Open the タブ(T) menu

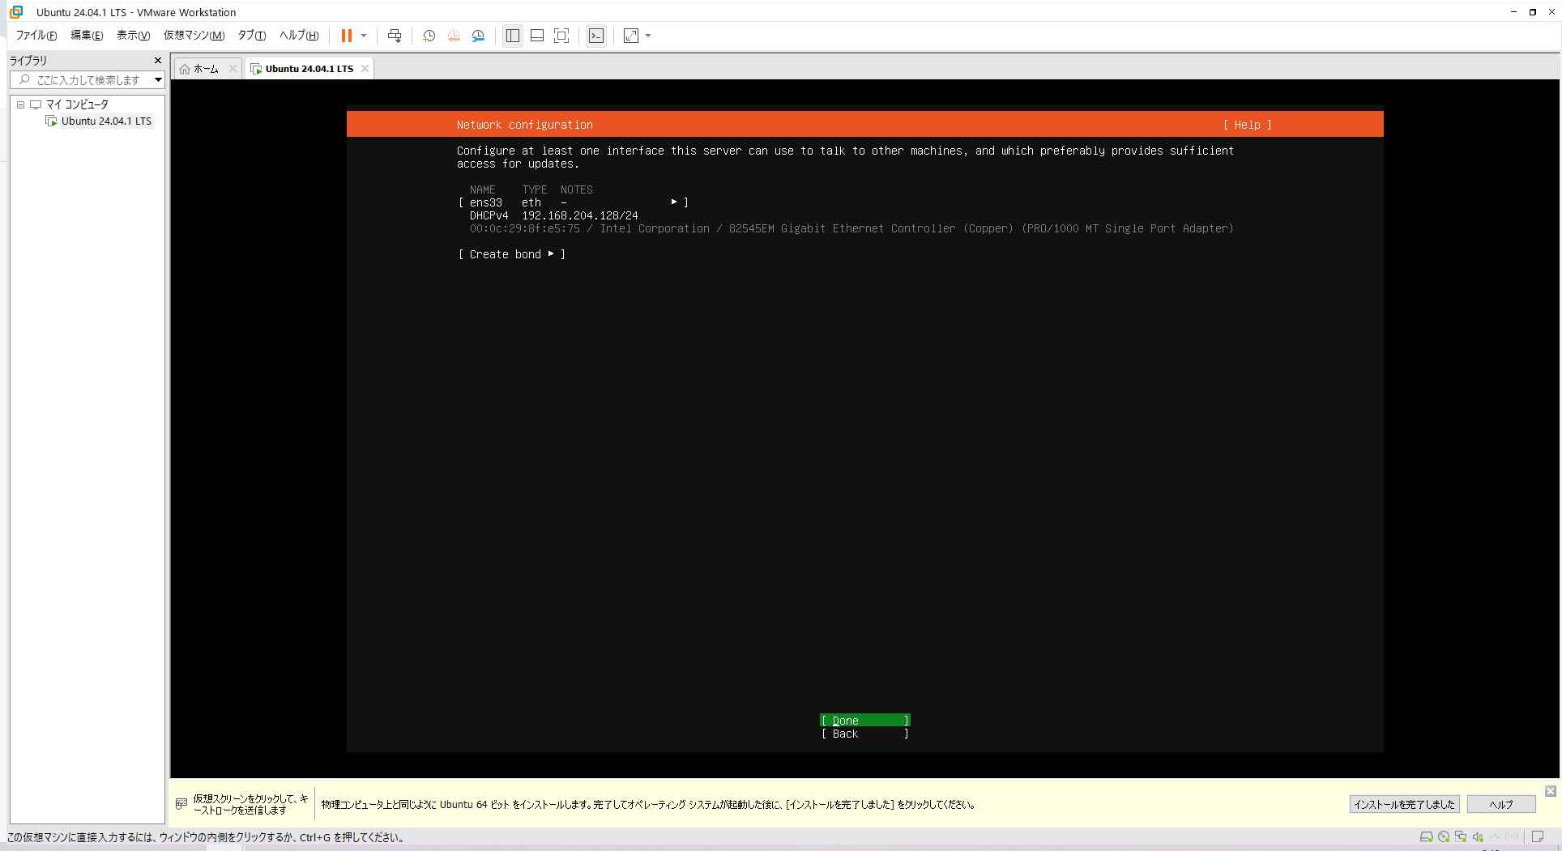(x=251, y=36)
